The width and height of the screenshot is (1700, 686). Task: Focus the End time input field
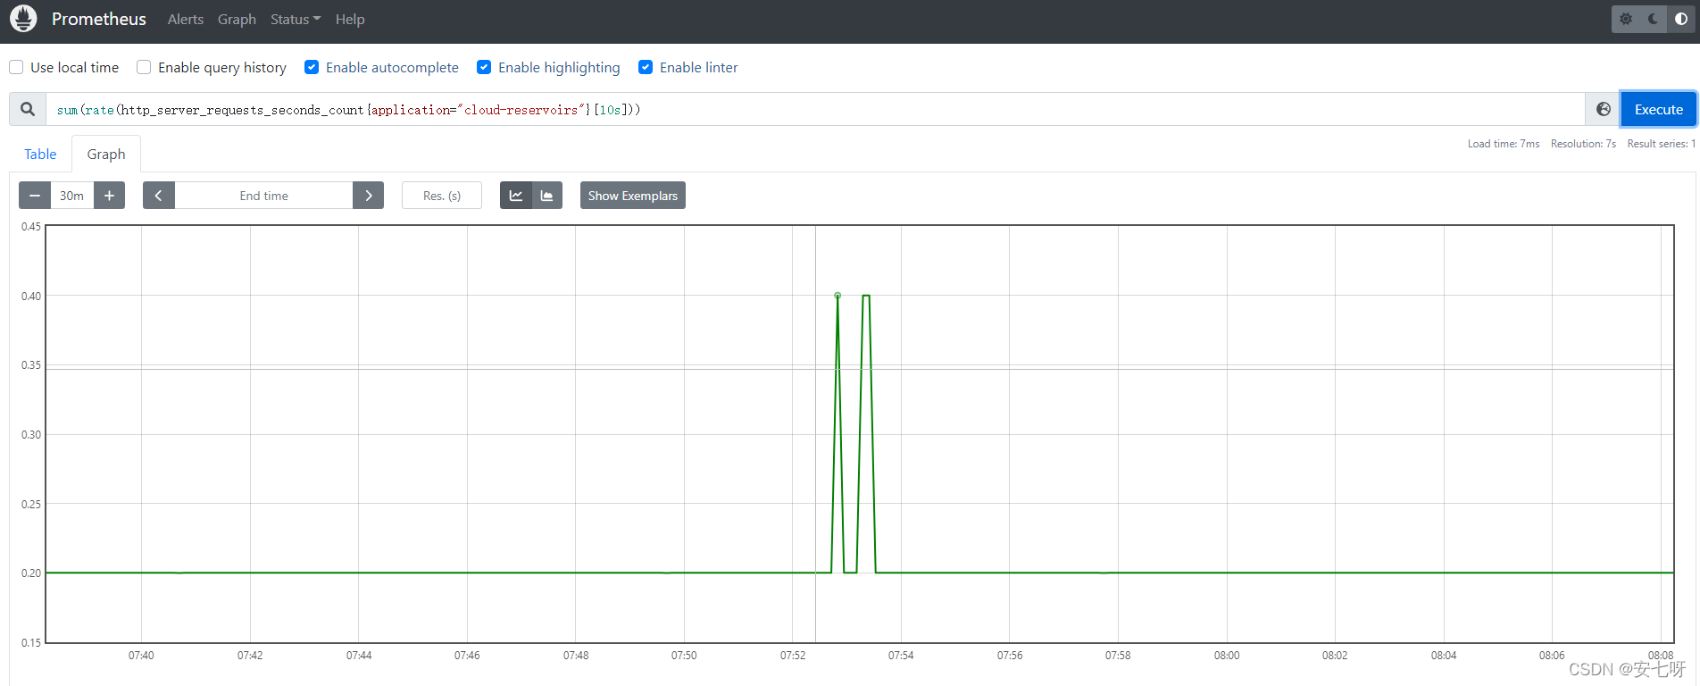click(x=263, y=196)
